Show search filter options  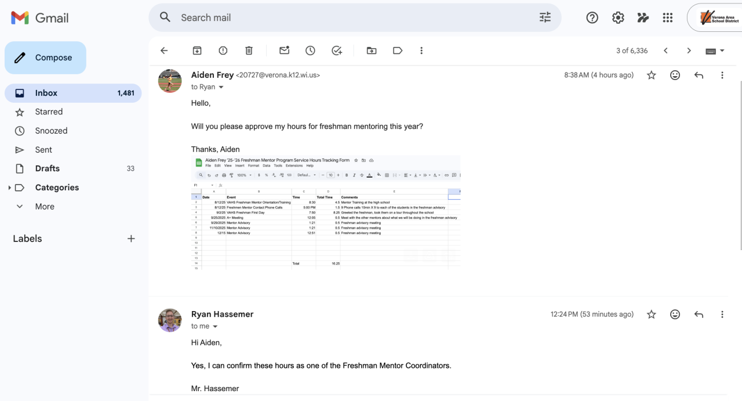pyautogui.click(x=545, y=17)
